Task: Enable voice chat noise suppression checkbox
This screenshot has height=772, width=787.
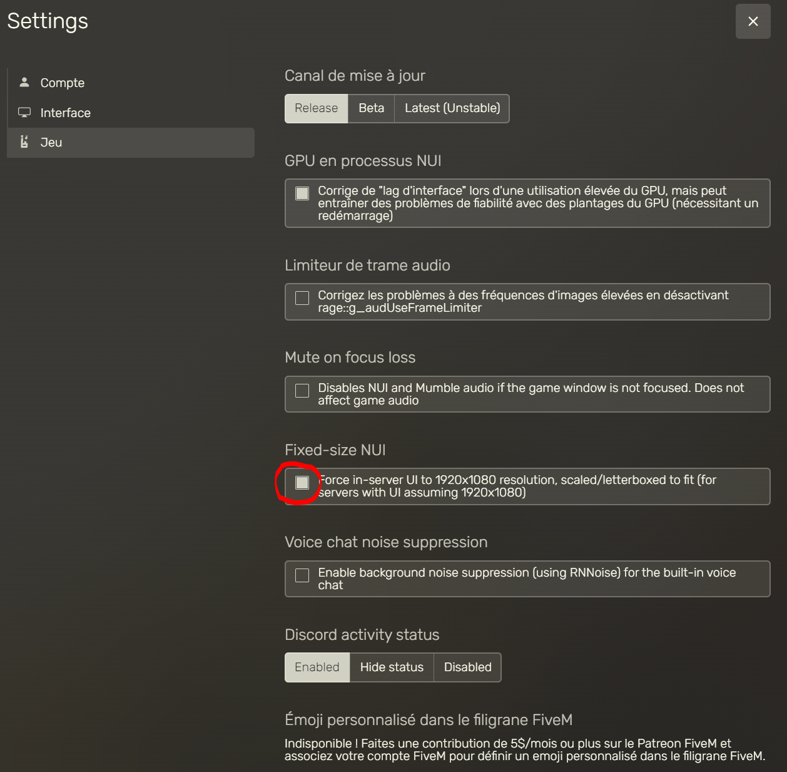Action: tap(302, 575)
